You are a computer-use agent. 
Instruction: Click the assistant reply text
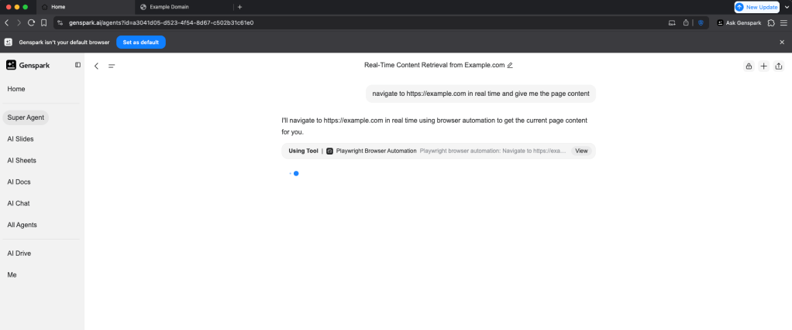435,127
